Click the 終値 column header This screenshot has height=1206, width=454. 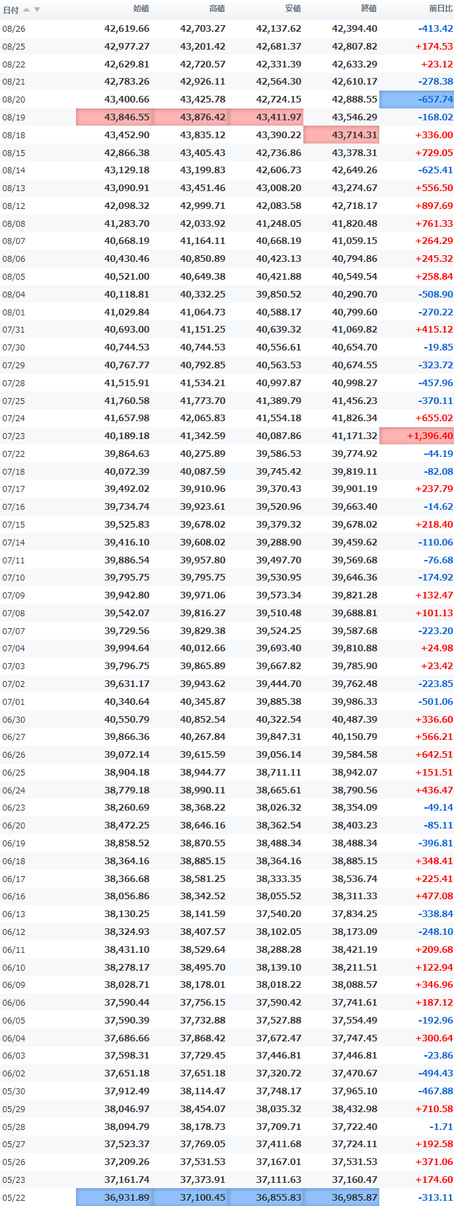pos(369,9)
